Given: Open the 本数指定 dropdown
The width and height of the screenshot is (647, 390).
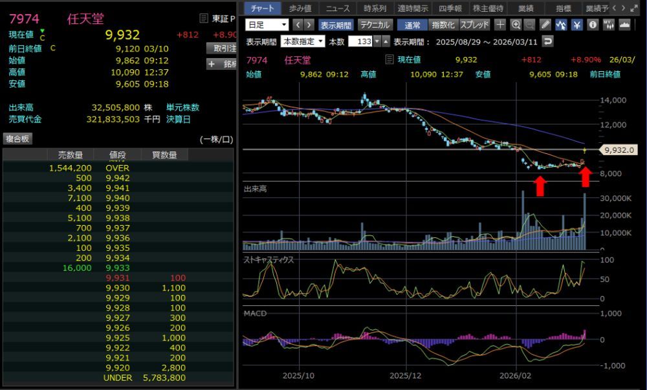Looking at the screenshot, I should tap(302, 41).
